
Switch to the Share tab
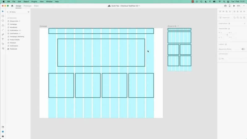36,6
